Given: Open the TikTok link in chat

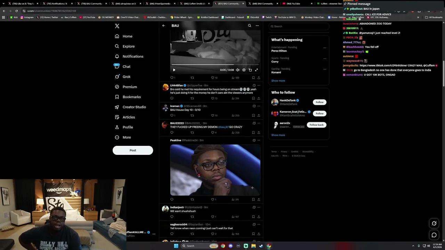Looking at the screenshot, I should (383, 65).
